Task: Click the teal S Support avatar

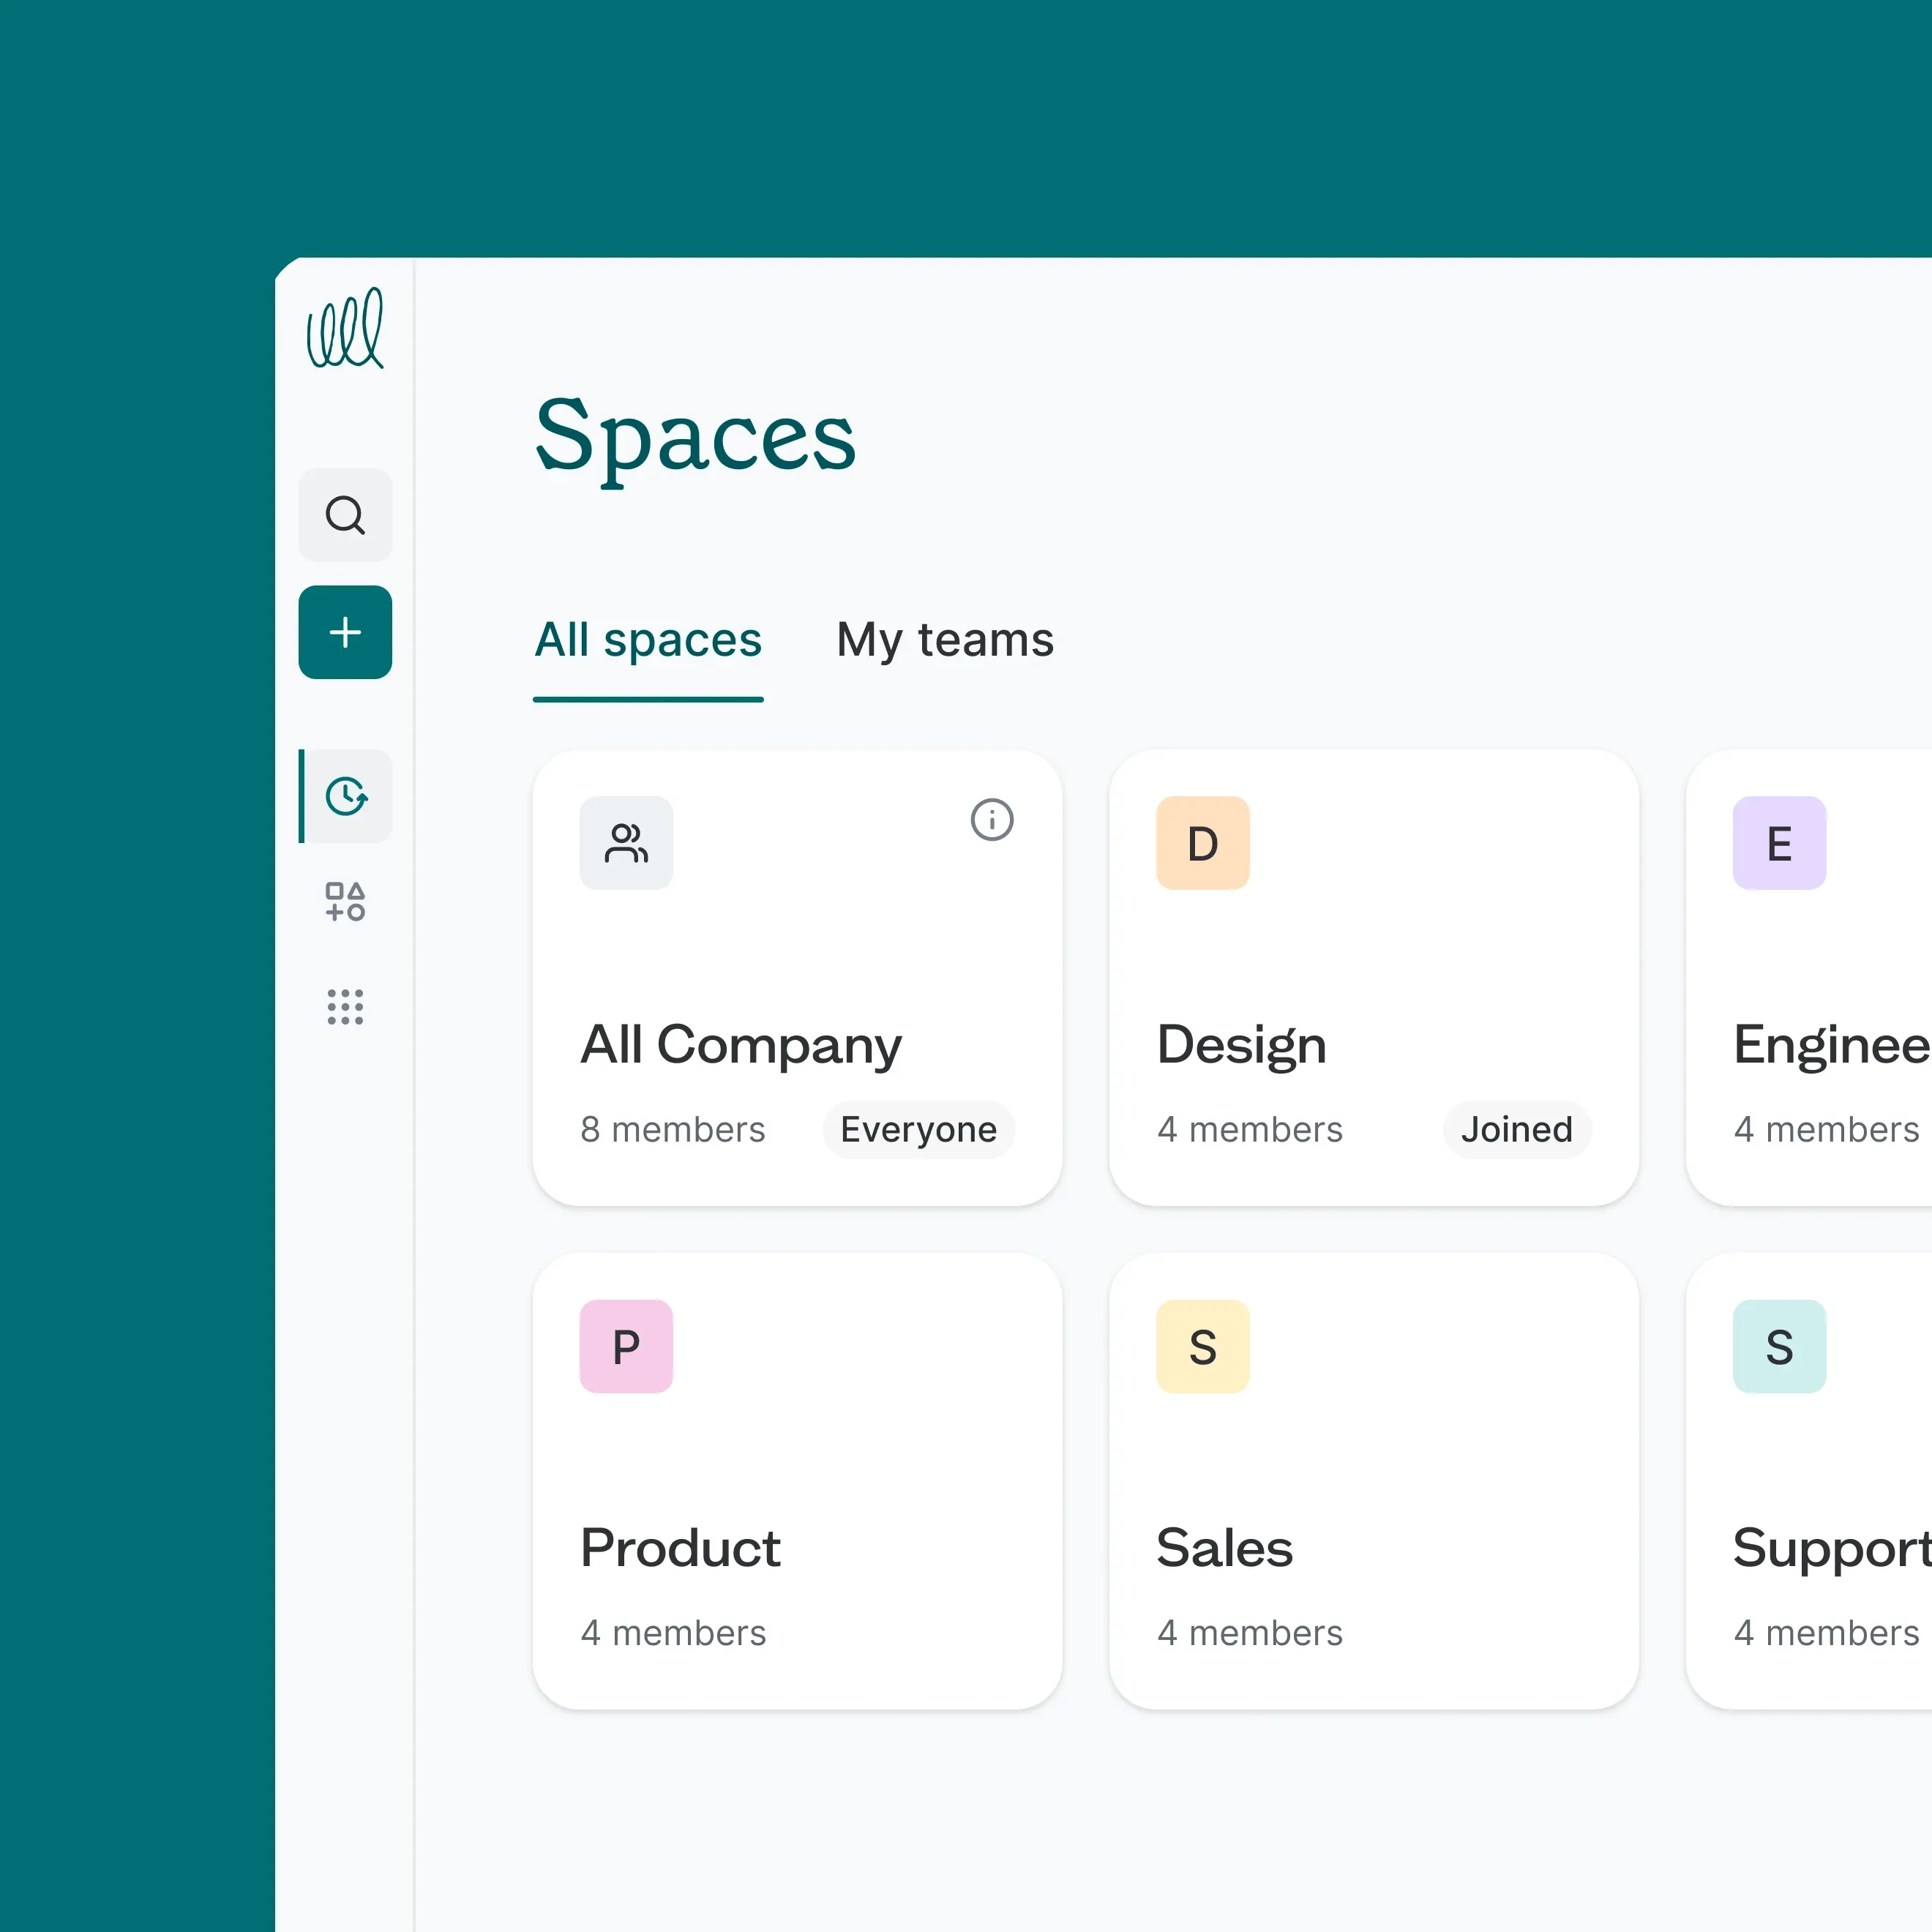Action: click(1778, 1346)
